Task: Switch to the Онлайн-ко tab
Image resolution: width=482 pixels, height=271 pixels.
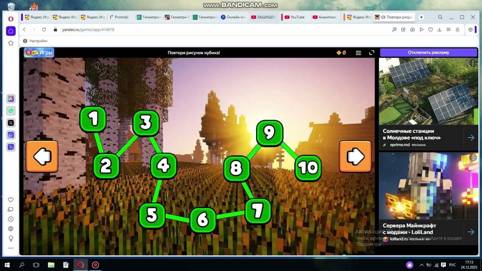Action: [x=233, y=17]
